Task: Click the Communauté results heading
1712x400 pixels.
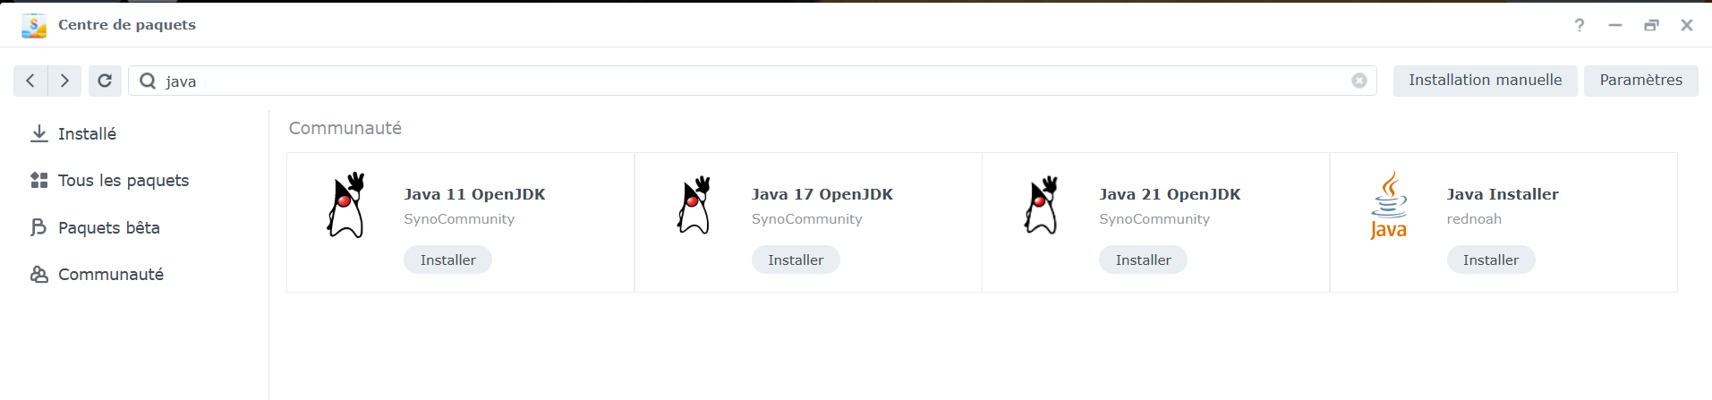Action: (345, 128)
